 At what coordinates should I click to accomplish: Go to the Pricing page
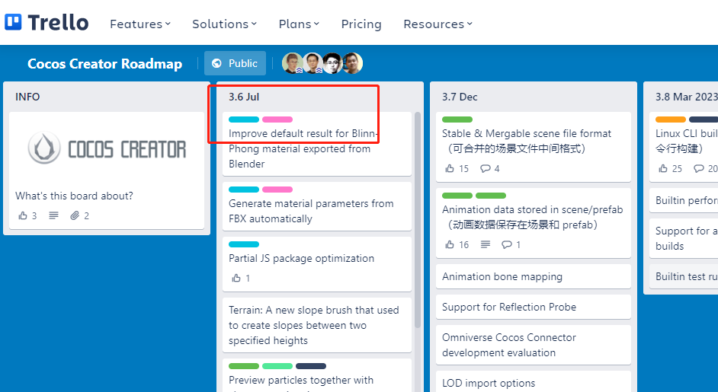pyautogui.click(x=361, y=24)
